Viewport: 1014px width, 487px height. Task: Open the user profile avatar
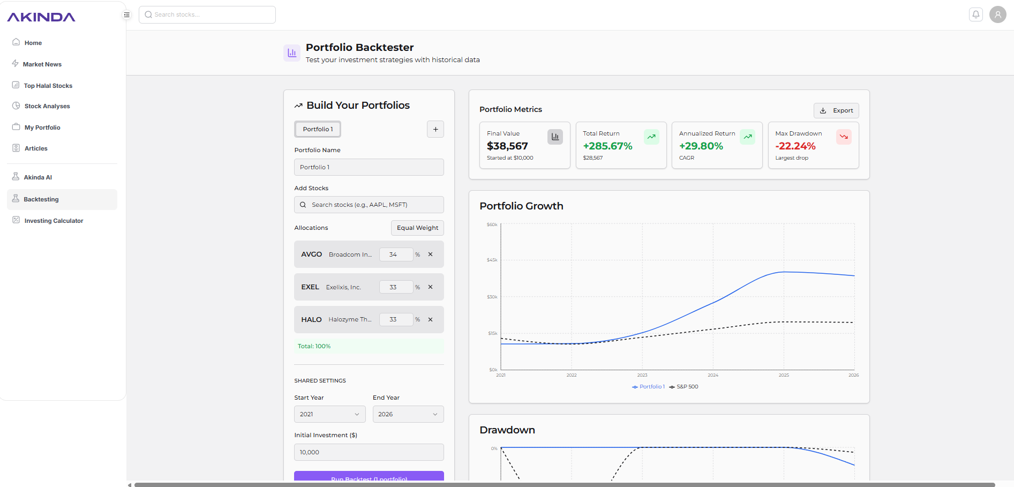[x=998, y=14]
